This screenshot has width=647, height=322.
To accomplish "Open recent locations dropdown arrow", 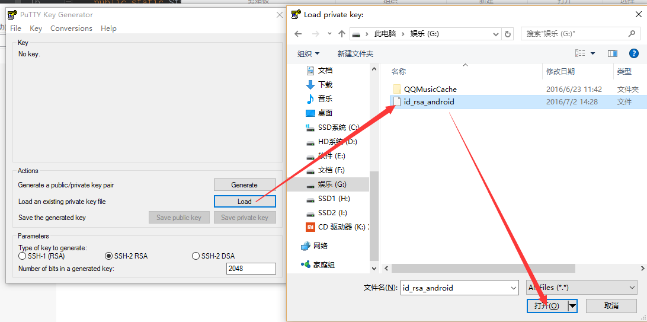I will click(329, 34).
